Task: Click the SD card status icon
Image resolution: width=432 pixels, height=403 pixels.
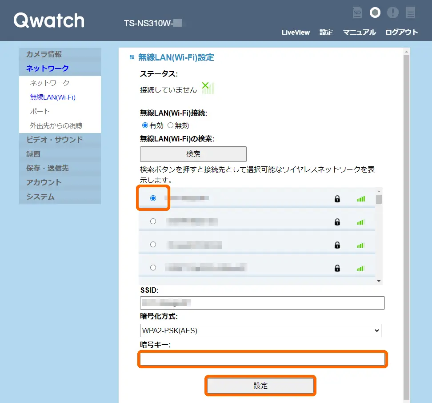Action: tap(357, 13)
